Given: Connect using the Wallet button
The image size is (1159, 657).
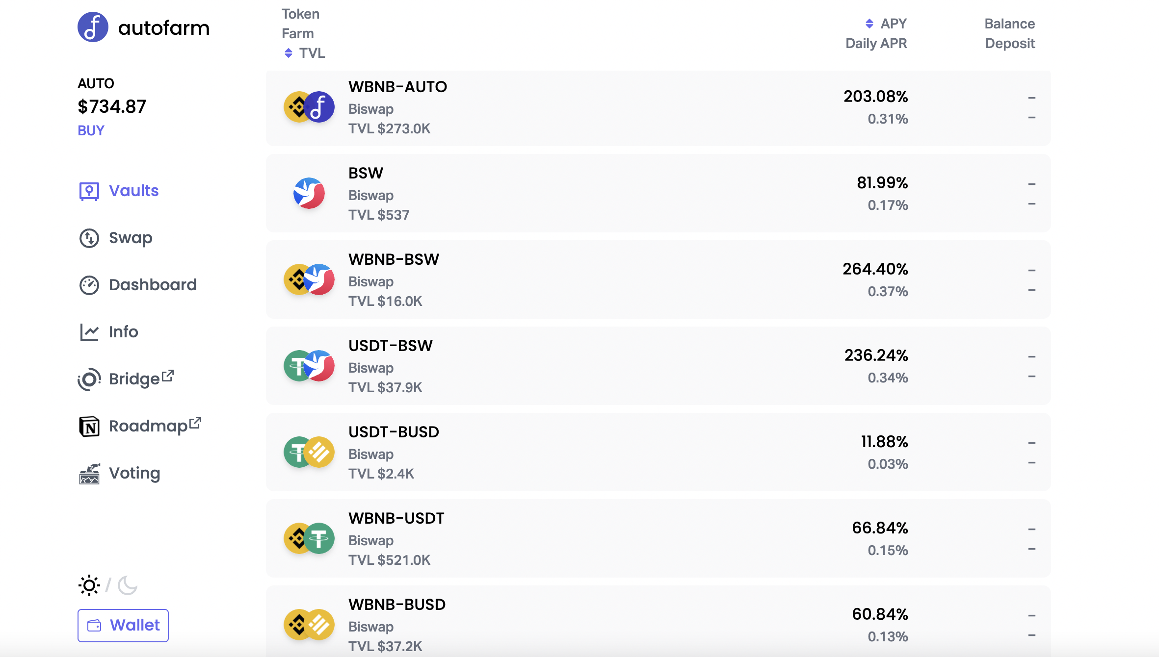Looking at the screenshot, I should pyautogui.click(x=123, y=625).
